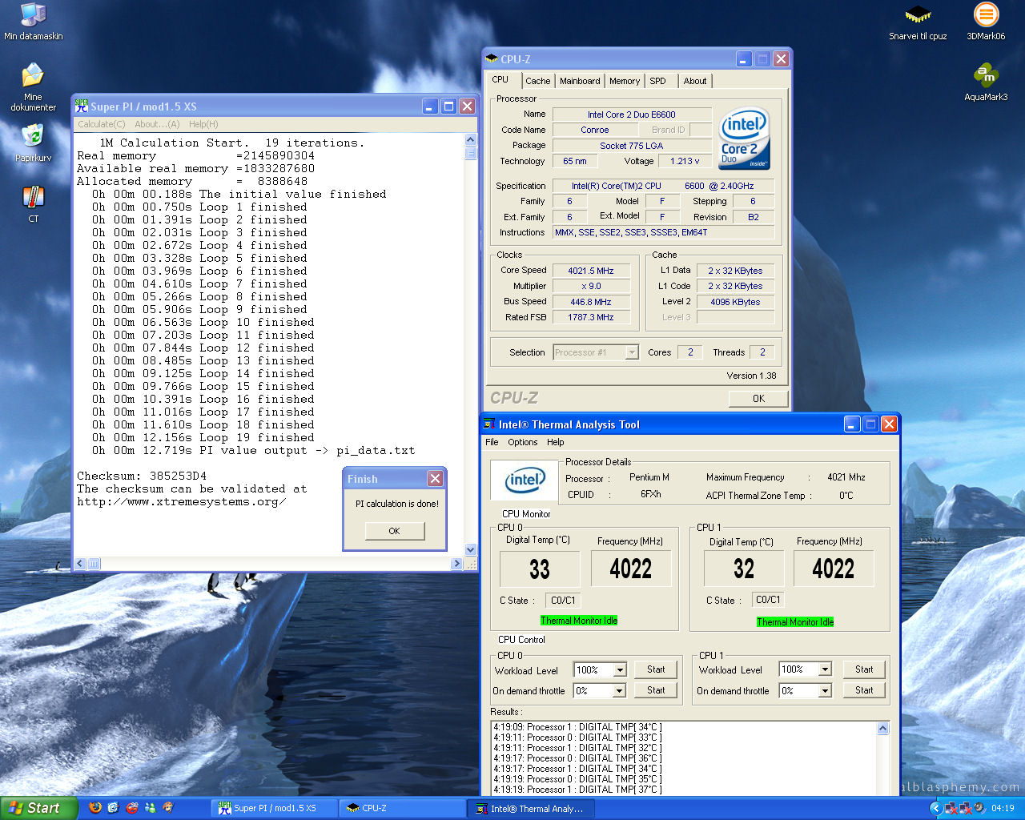
Task: Switch to the About tab in CPU-Z
Action: click(x=695, y=81)
